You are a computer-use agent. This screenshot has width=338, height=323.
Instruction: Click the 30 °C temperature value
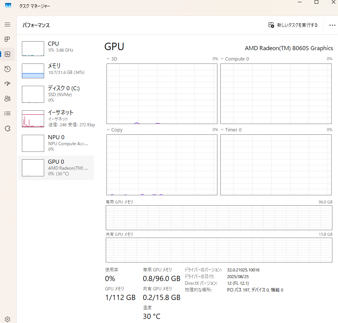(x=151, y=316)
